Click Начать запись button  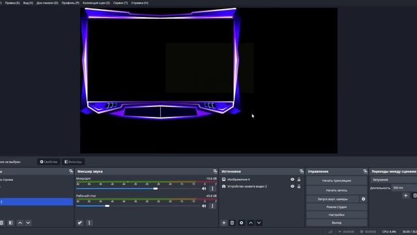click(337, 190)
